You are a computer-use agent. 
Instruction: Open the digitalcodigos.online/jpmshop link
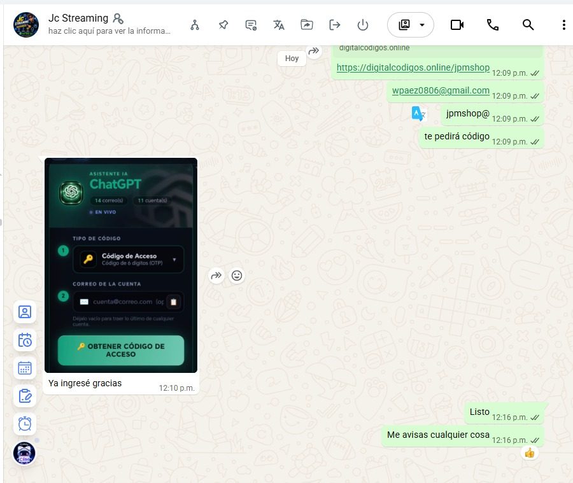[413, 67]
